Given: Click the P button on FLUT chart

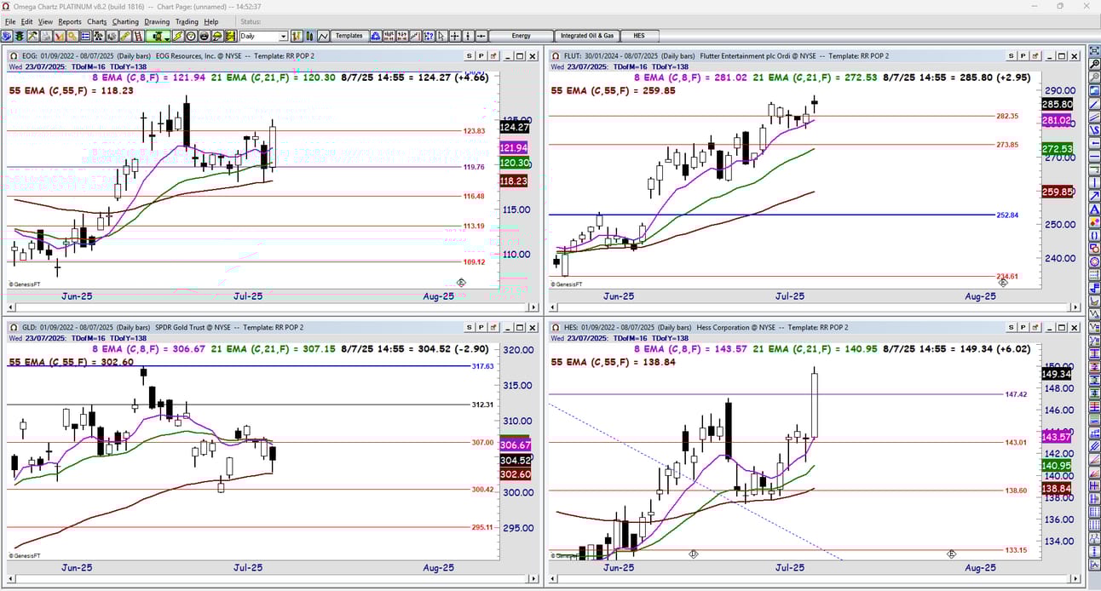Looking at the screenshot, I should tap(1023, 55).
